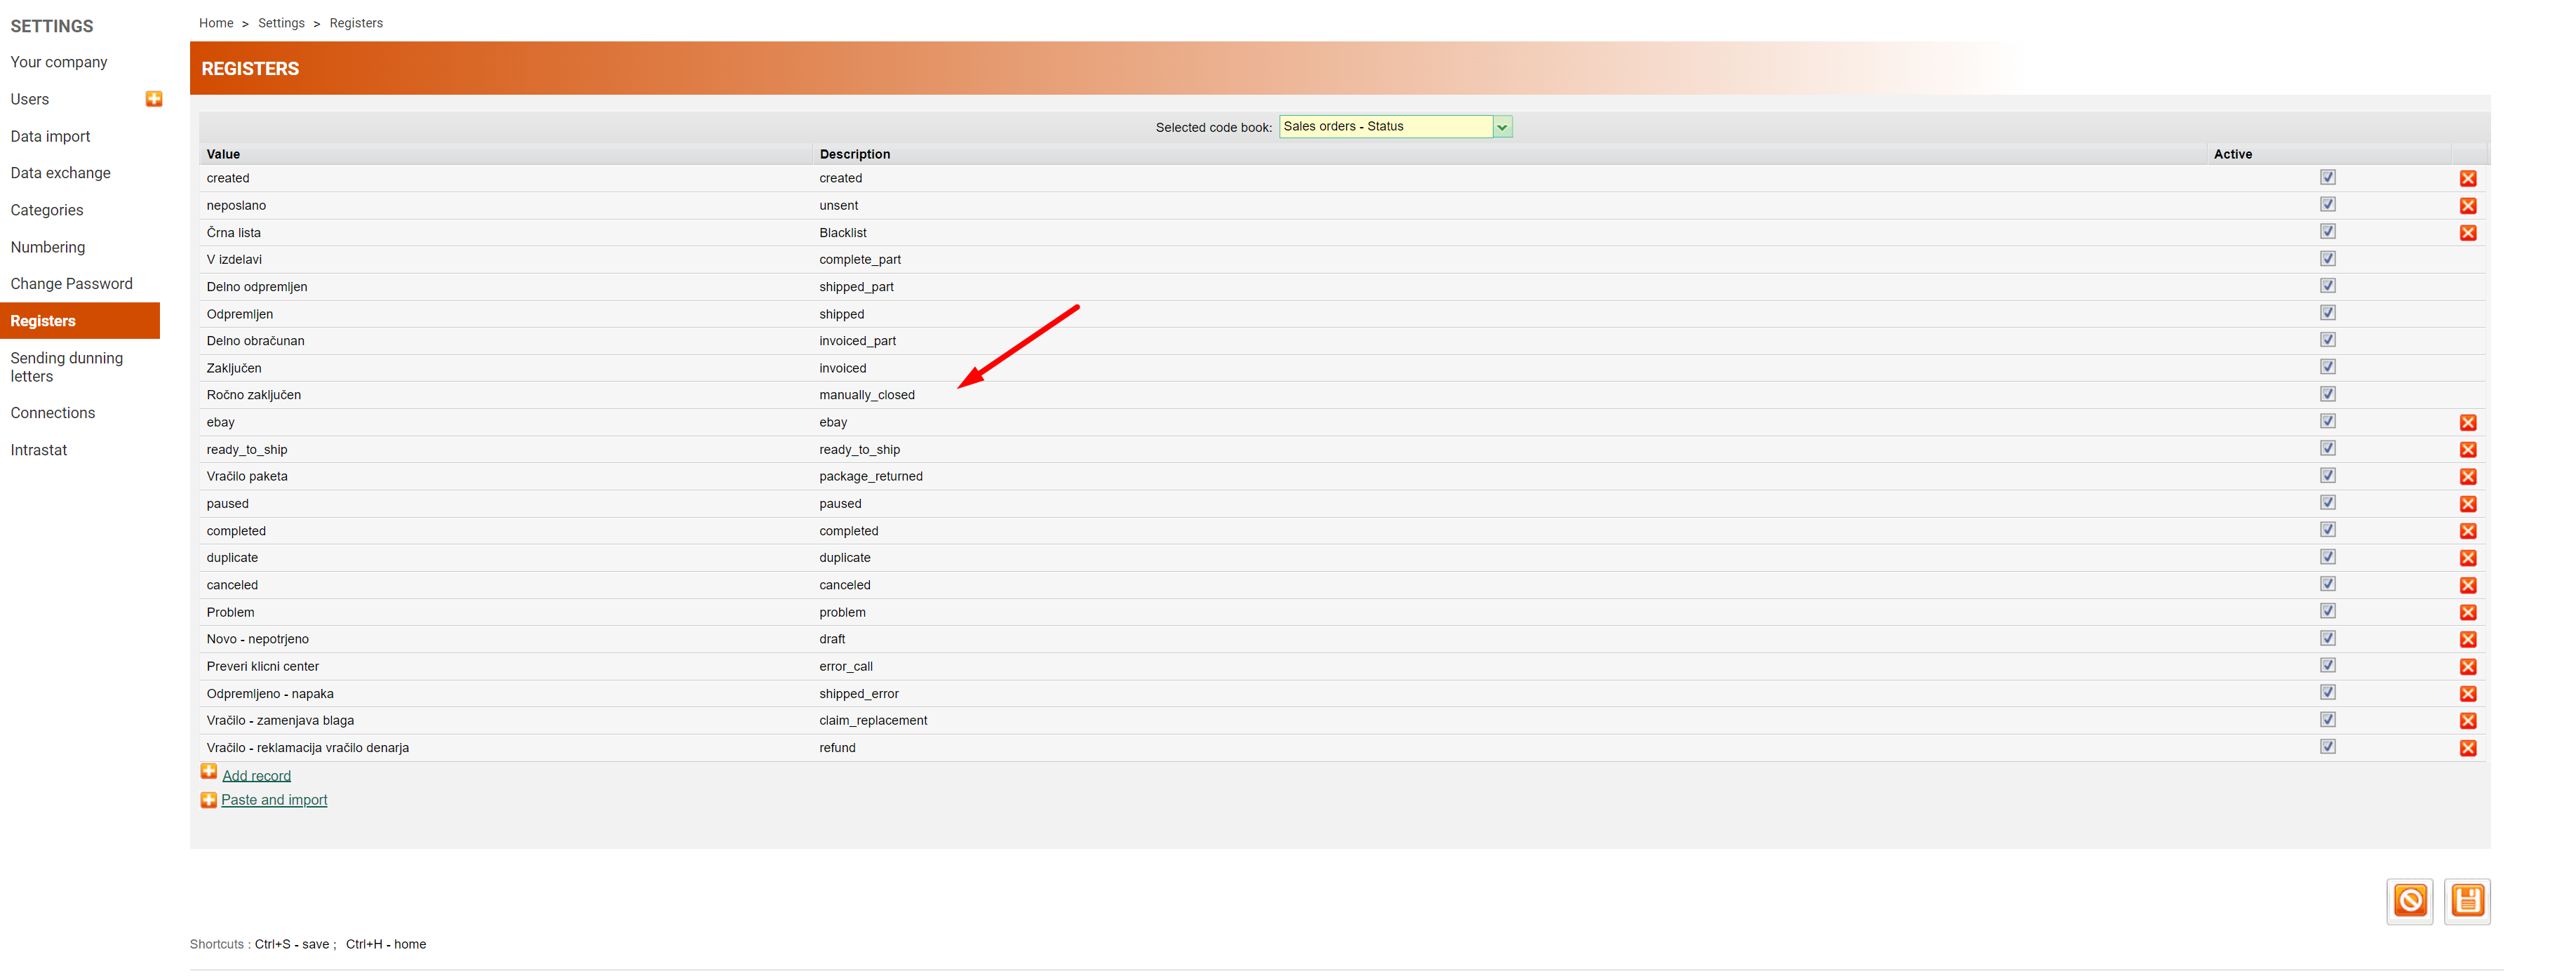Click the Paste and import link
Screen dimensions: 2576x978
pos(274,800)
